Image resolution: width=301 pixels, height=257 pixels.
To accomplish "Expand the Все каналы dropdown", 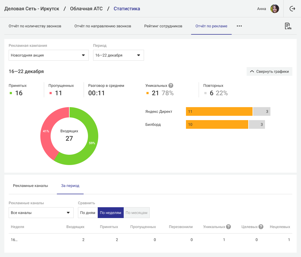I will (41, 213).
